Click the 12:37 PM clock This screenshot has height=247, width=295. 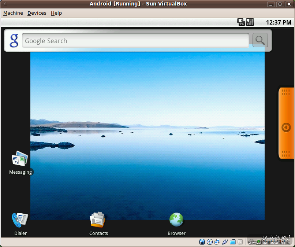tap(279, 22)
